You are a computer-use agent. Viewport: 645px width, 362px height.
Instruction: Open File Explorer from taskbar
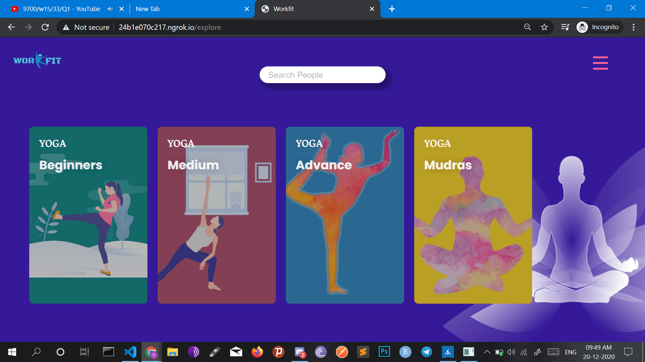coord(172,352)
